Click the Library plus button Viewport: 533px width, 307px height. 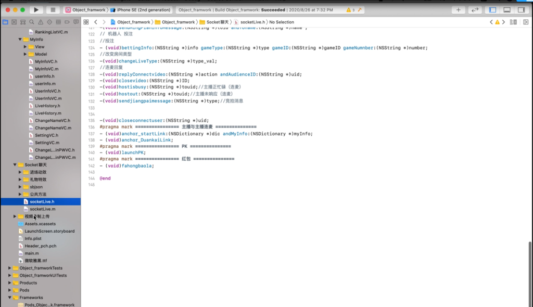point(458,10)
